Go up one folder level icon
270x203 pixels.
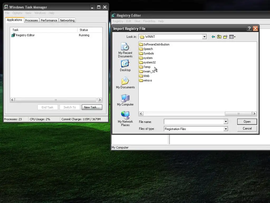point(219,37)
